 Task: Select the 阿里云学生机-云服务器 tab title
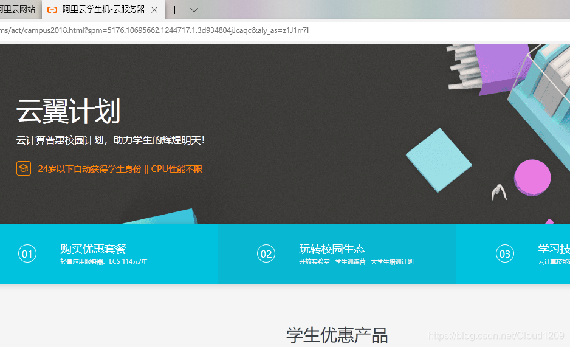103,10
